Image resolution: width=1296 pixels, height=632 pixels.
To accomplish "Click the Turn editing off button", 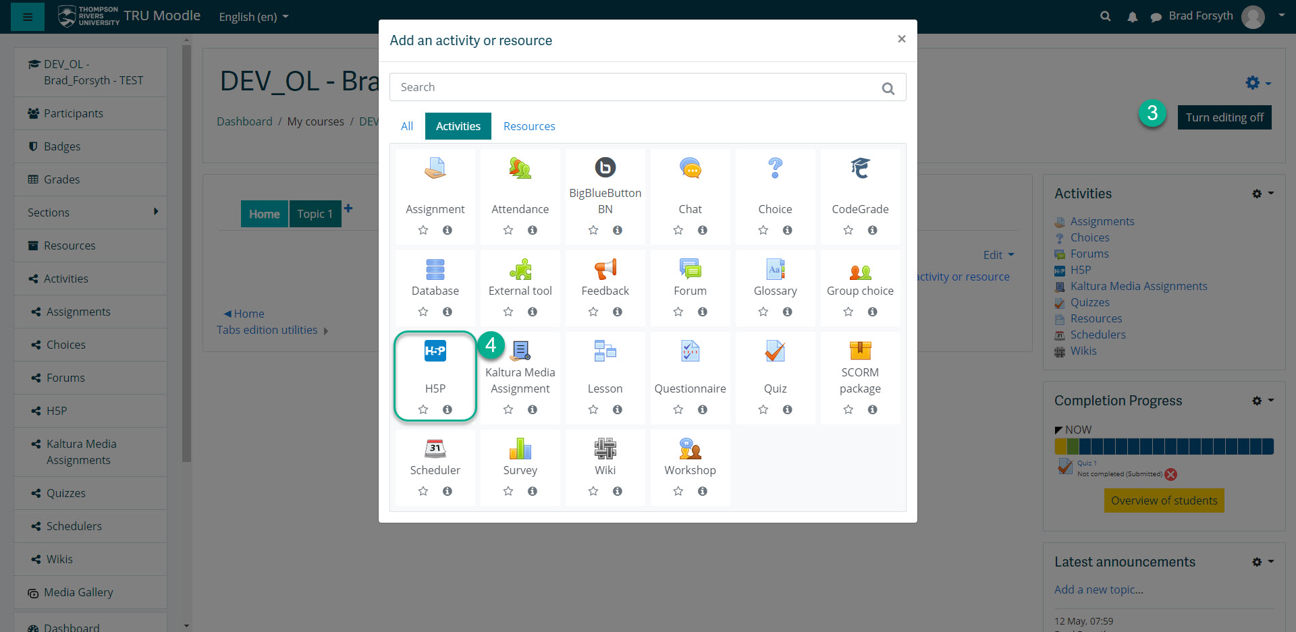I will coord(1224,117).
